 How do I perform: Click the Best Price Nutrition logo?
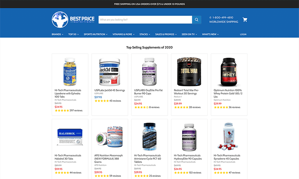pyautogui.click(x=73, y=20)
